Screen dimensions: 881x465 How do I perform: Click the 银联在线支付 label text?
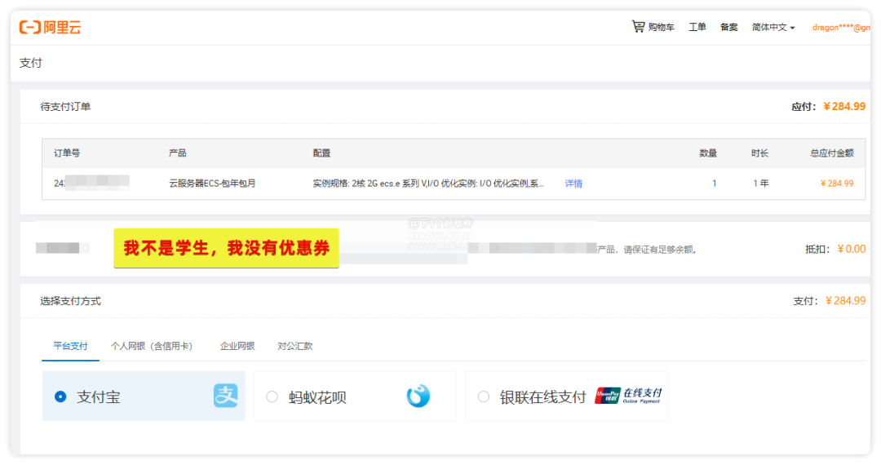(x=542, y=397)
